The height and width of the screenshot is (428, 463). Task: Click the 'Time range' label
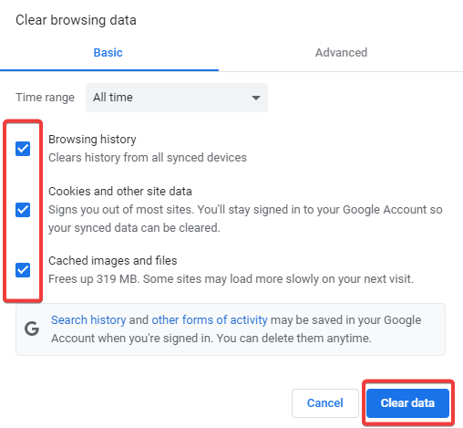coord(45,98)
